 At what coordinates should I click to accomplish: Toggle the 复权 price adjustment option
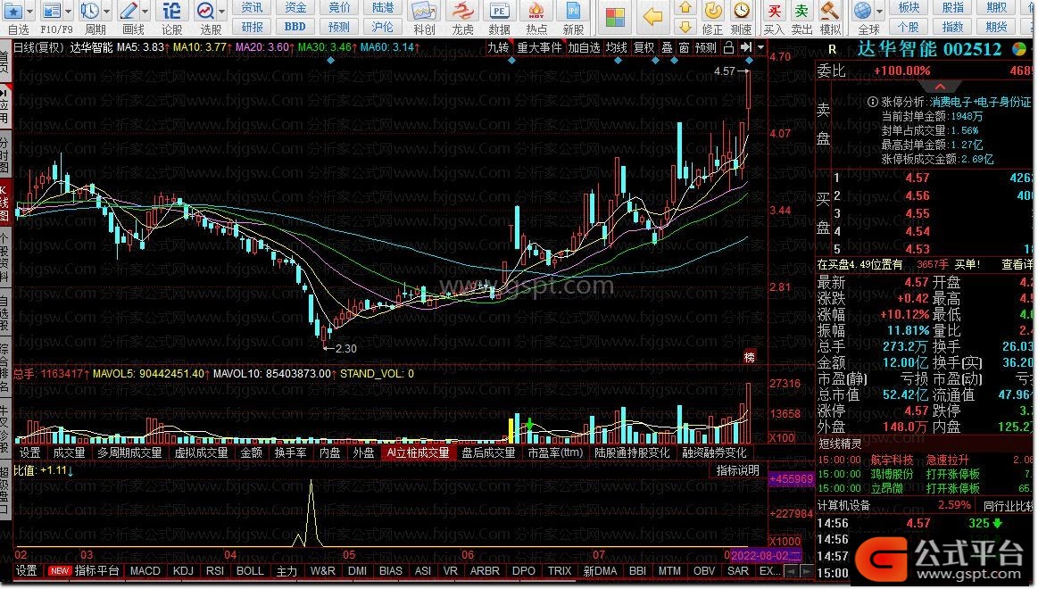pyautogui.click(x=644, y=47)
